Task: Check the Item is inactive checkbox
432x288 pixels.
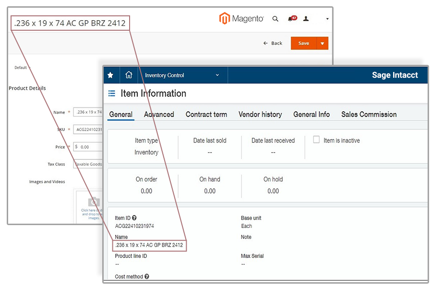Action: (316, 140)
